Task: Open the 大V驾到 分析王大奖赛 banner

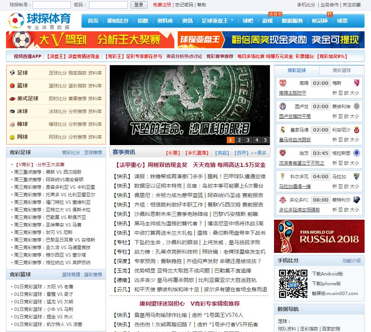Action: [x=90, y=40]
